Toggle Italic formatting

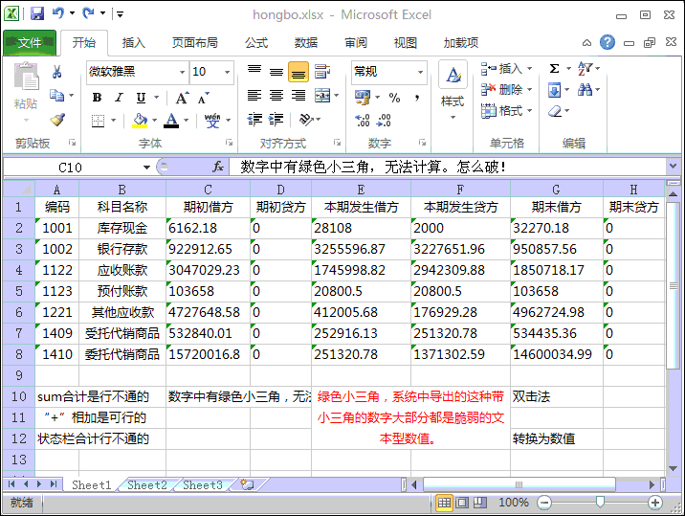[119, 98]
